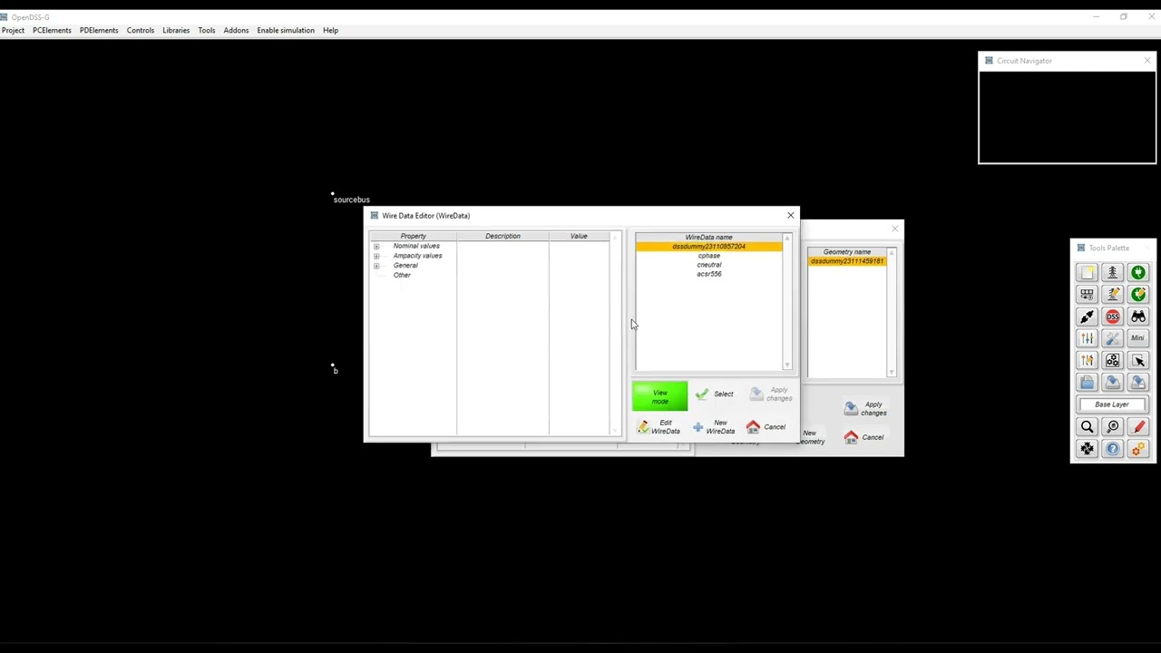Click the Select button with checkmark
The height and width of the screenshot is (653, 1161).
(x=714, y=395)
